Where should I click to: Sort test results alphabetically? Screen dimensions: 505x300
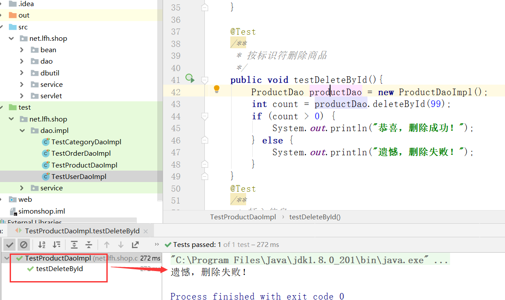[42, 245]
